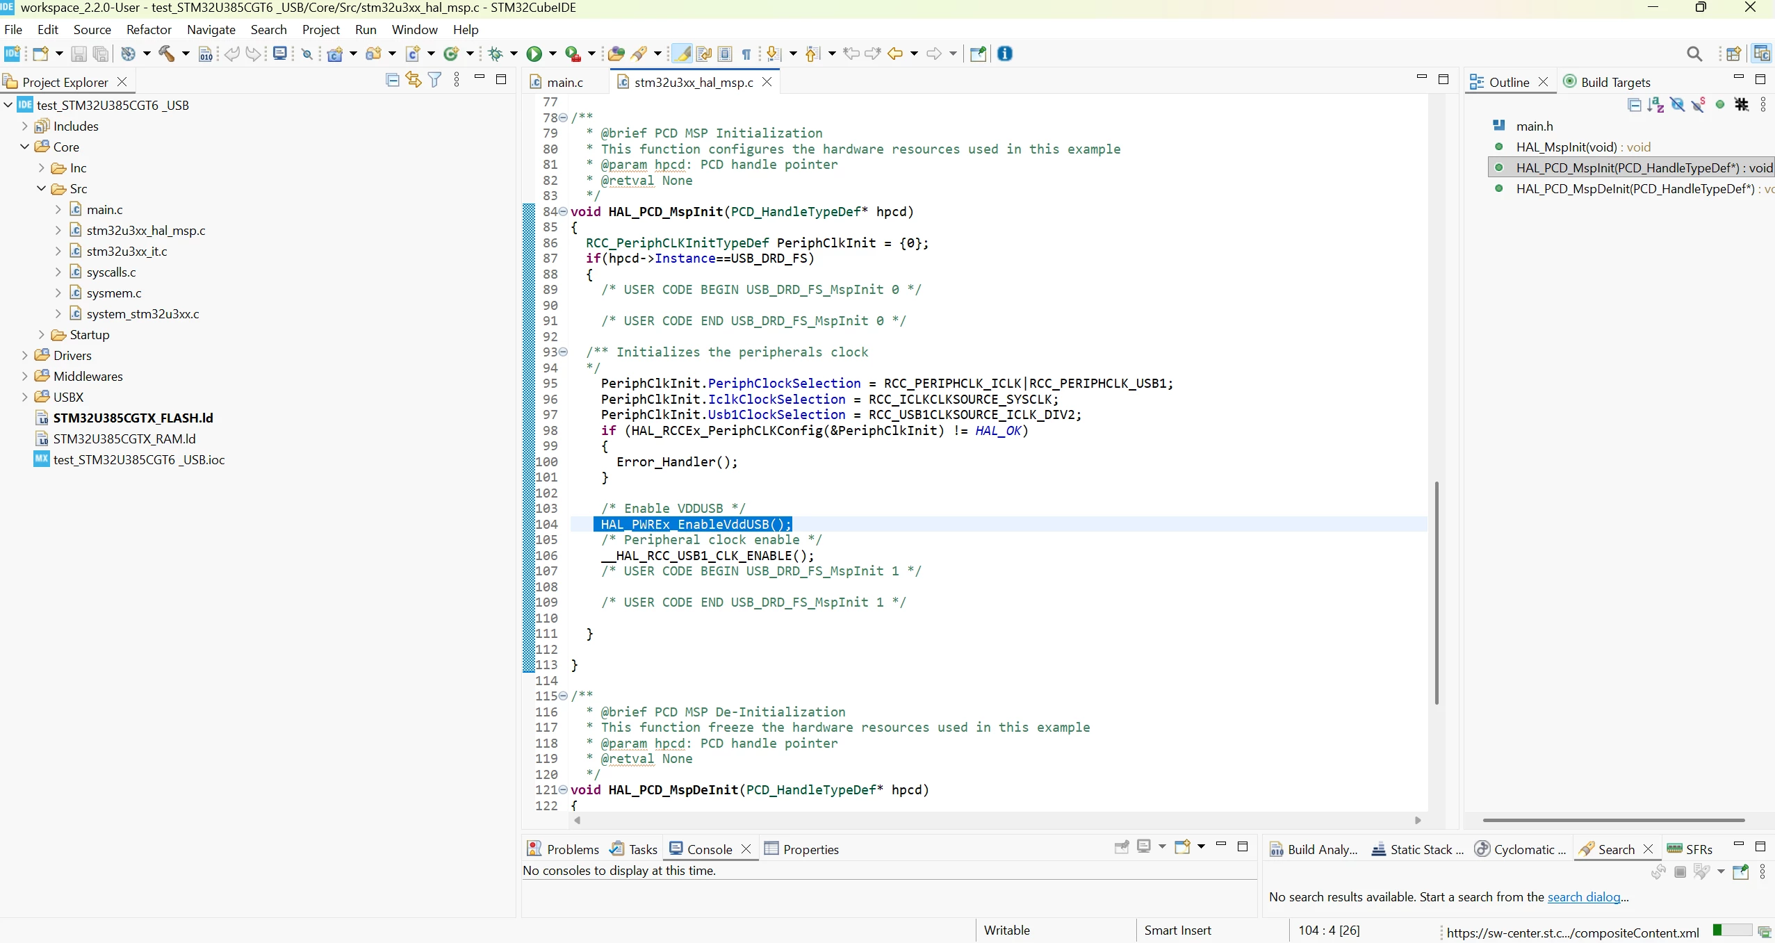Click the hammer Build icon in the toolbar
1775x943 pixels.
[167, 54]
